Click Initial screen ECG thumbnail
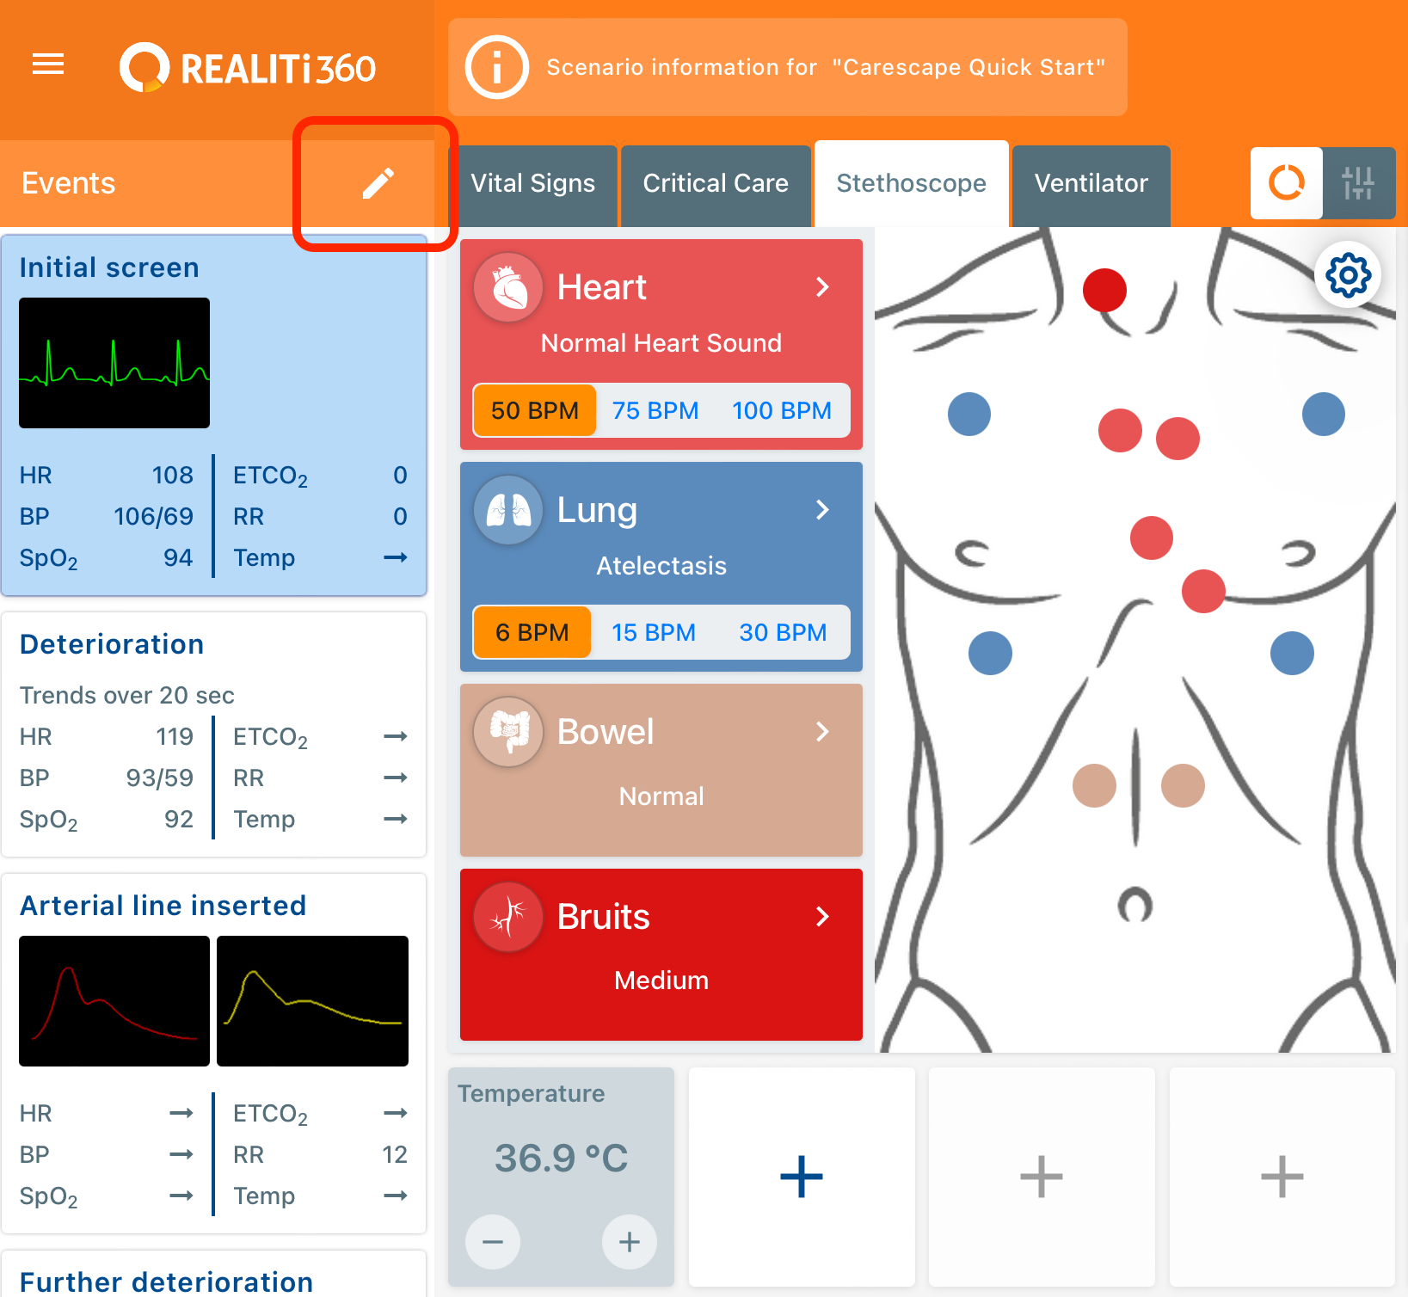The height and width of the screenshot is (1297, 1408). pyautogui.click(x=114, y=363)
